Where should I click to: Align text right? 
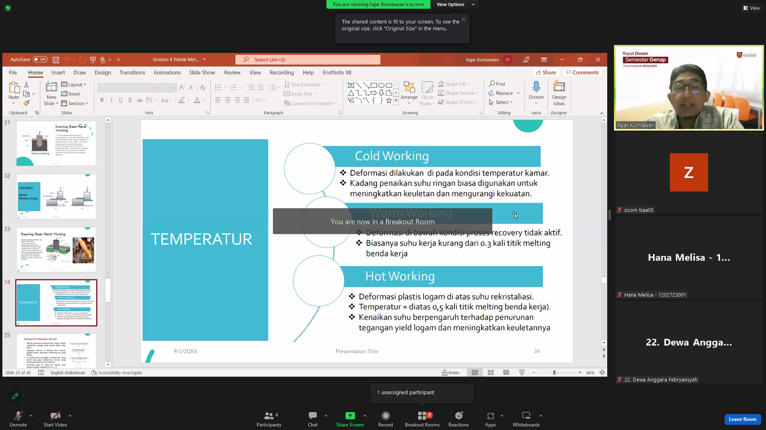point(237,100)
